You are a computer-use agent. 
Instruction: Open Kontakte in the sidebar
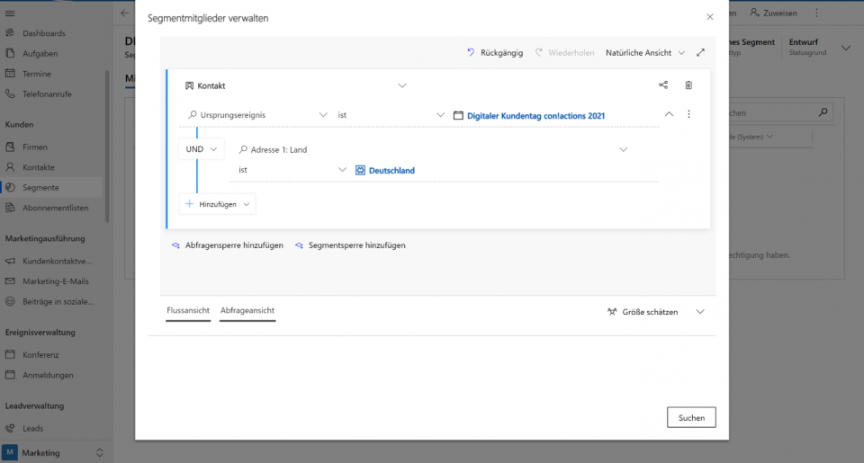point(39,167)
